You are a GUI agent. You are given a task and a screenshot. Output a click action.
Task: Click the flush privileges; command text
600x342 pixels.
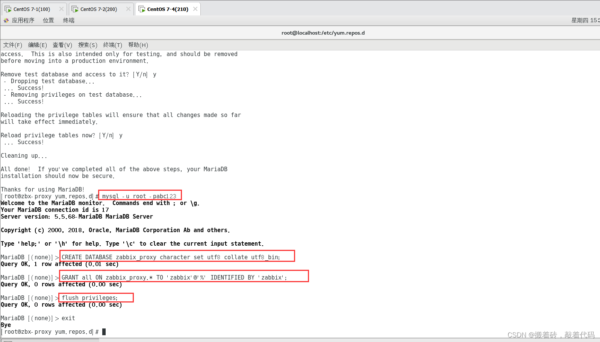coord(89,298)
